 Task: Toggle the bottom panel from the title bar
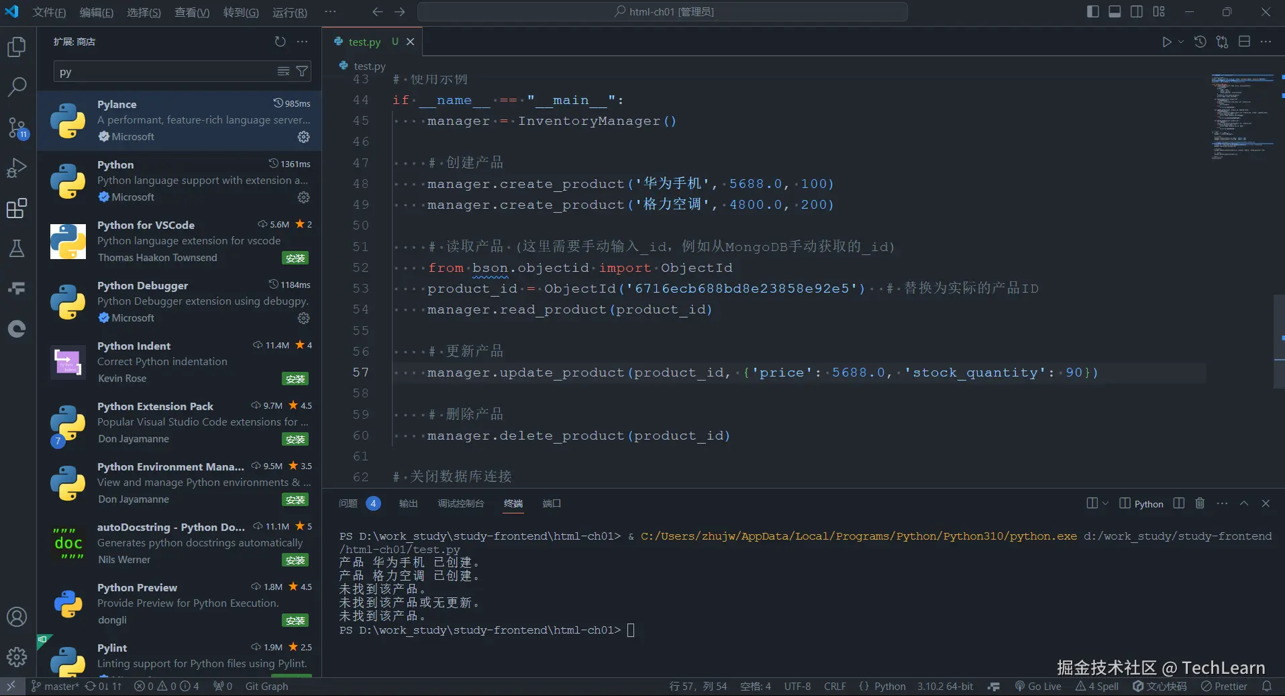(x=1115, y=11)
